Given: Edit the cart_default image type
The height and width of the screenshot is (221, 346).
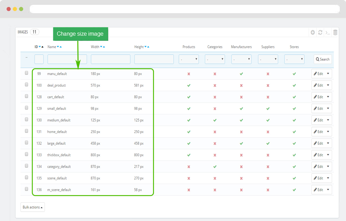Looking at the screenshot, I should pyautogui.click(x=318, y=97).
